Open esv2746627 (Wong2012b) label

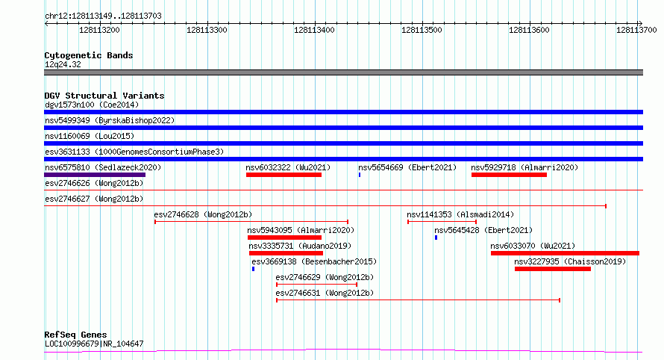tap(94, 199)
